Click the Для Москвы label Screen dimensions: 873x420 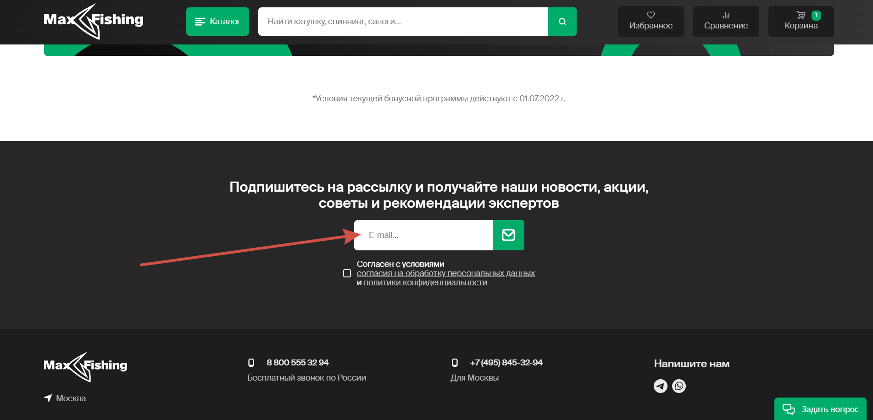(474, 378)
